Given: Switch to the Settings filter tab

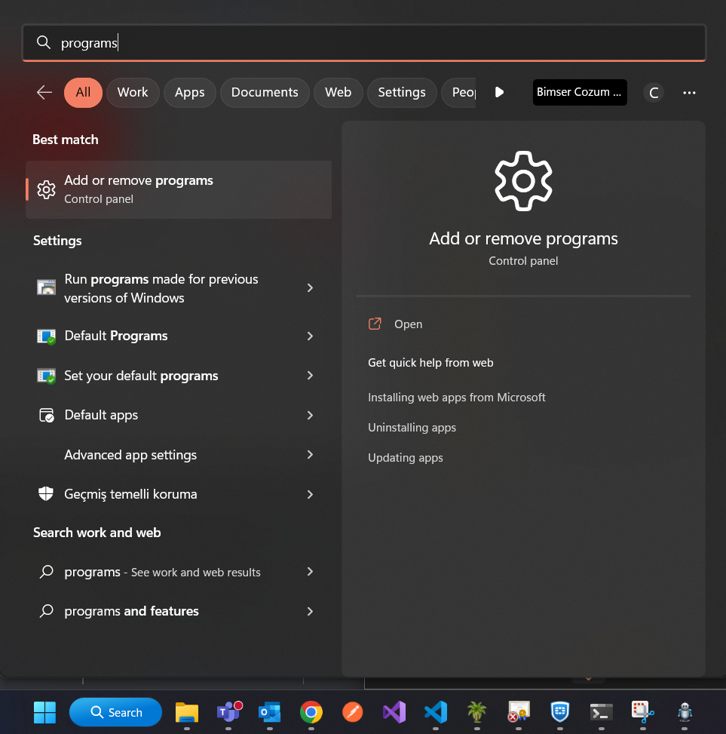Looking at the screenshot, I should pos(401,92).
